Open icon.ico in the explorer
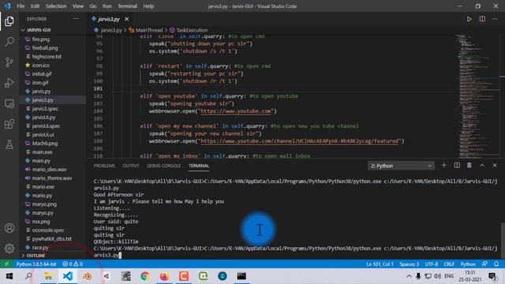The width and height of the screenshot is (505, 284). click(40, 65)
